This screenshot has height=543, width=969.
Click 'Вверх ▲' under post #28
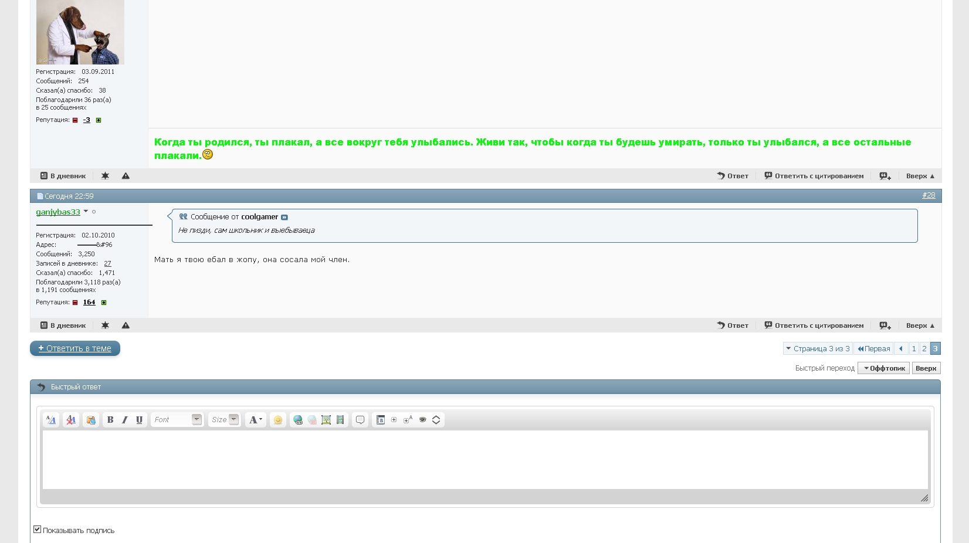(920, 325)
